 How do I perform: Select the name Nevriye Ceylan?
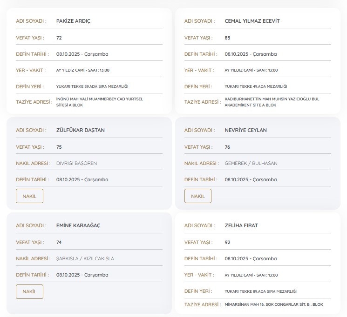245,130
